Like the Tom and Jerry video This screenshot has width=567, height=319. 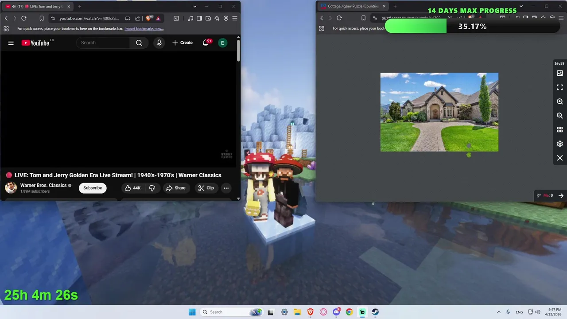[x=132, y=188]
